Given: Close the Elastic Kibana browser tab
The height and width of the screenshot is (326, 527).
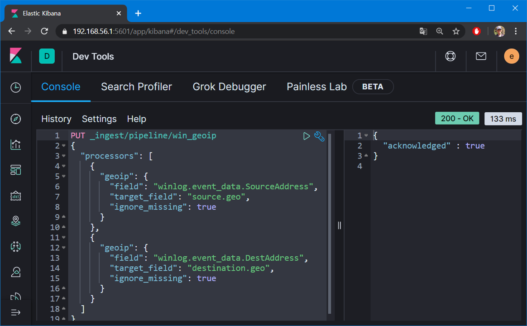Looking at the screenshot, I should click(x=119, y=14).
